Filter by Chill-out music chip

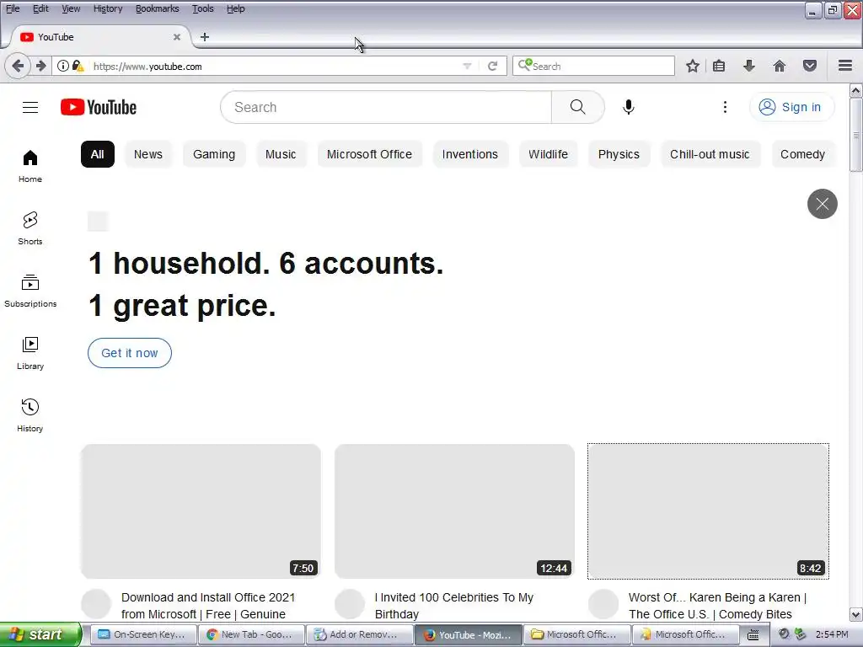[710, 155]
